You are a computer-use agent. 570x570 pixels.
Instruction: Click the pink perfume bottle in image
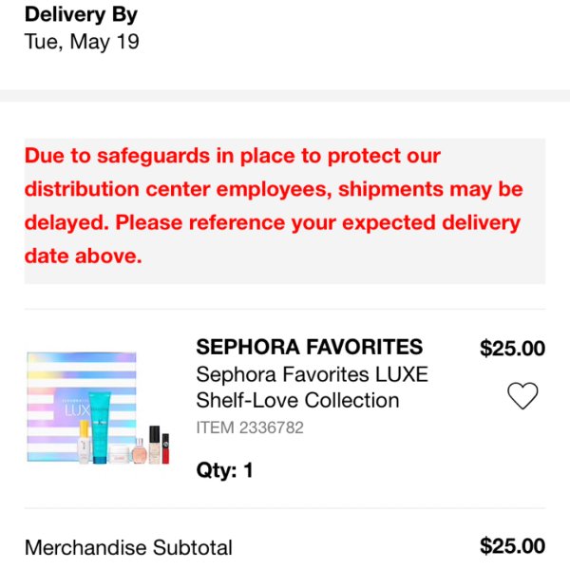coord(139,451)
